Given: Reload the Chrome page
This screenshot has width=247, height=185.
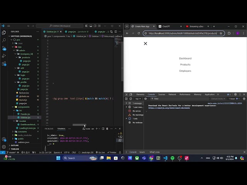Looking at the screenshot, I should 139,34.
